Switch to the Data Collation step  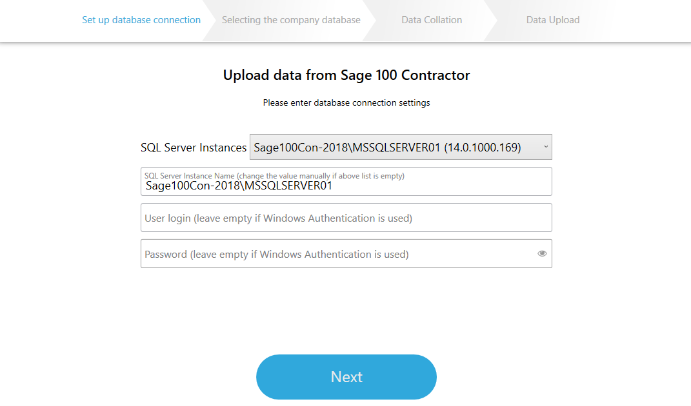click(x=432, y=20)
